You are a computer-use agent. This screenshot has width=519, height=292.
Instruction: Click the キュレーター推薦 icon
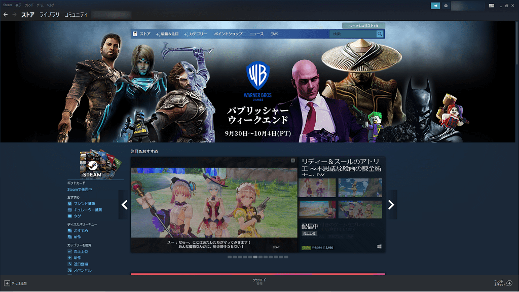pos(69,210)
